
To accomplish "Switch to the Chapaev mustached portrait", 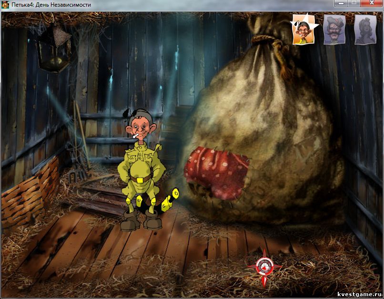I will [334, 30].
